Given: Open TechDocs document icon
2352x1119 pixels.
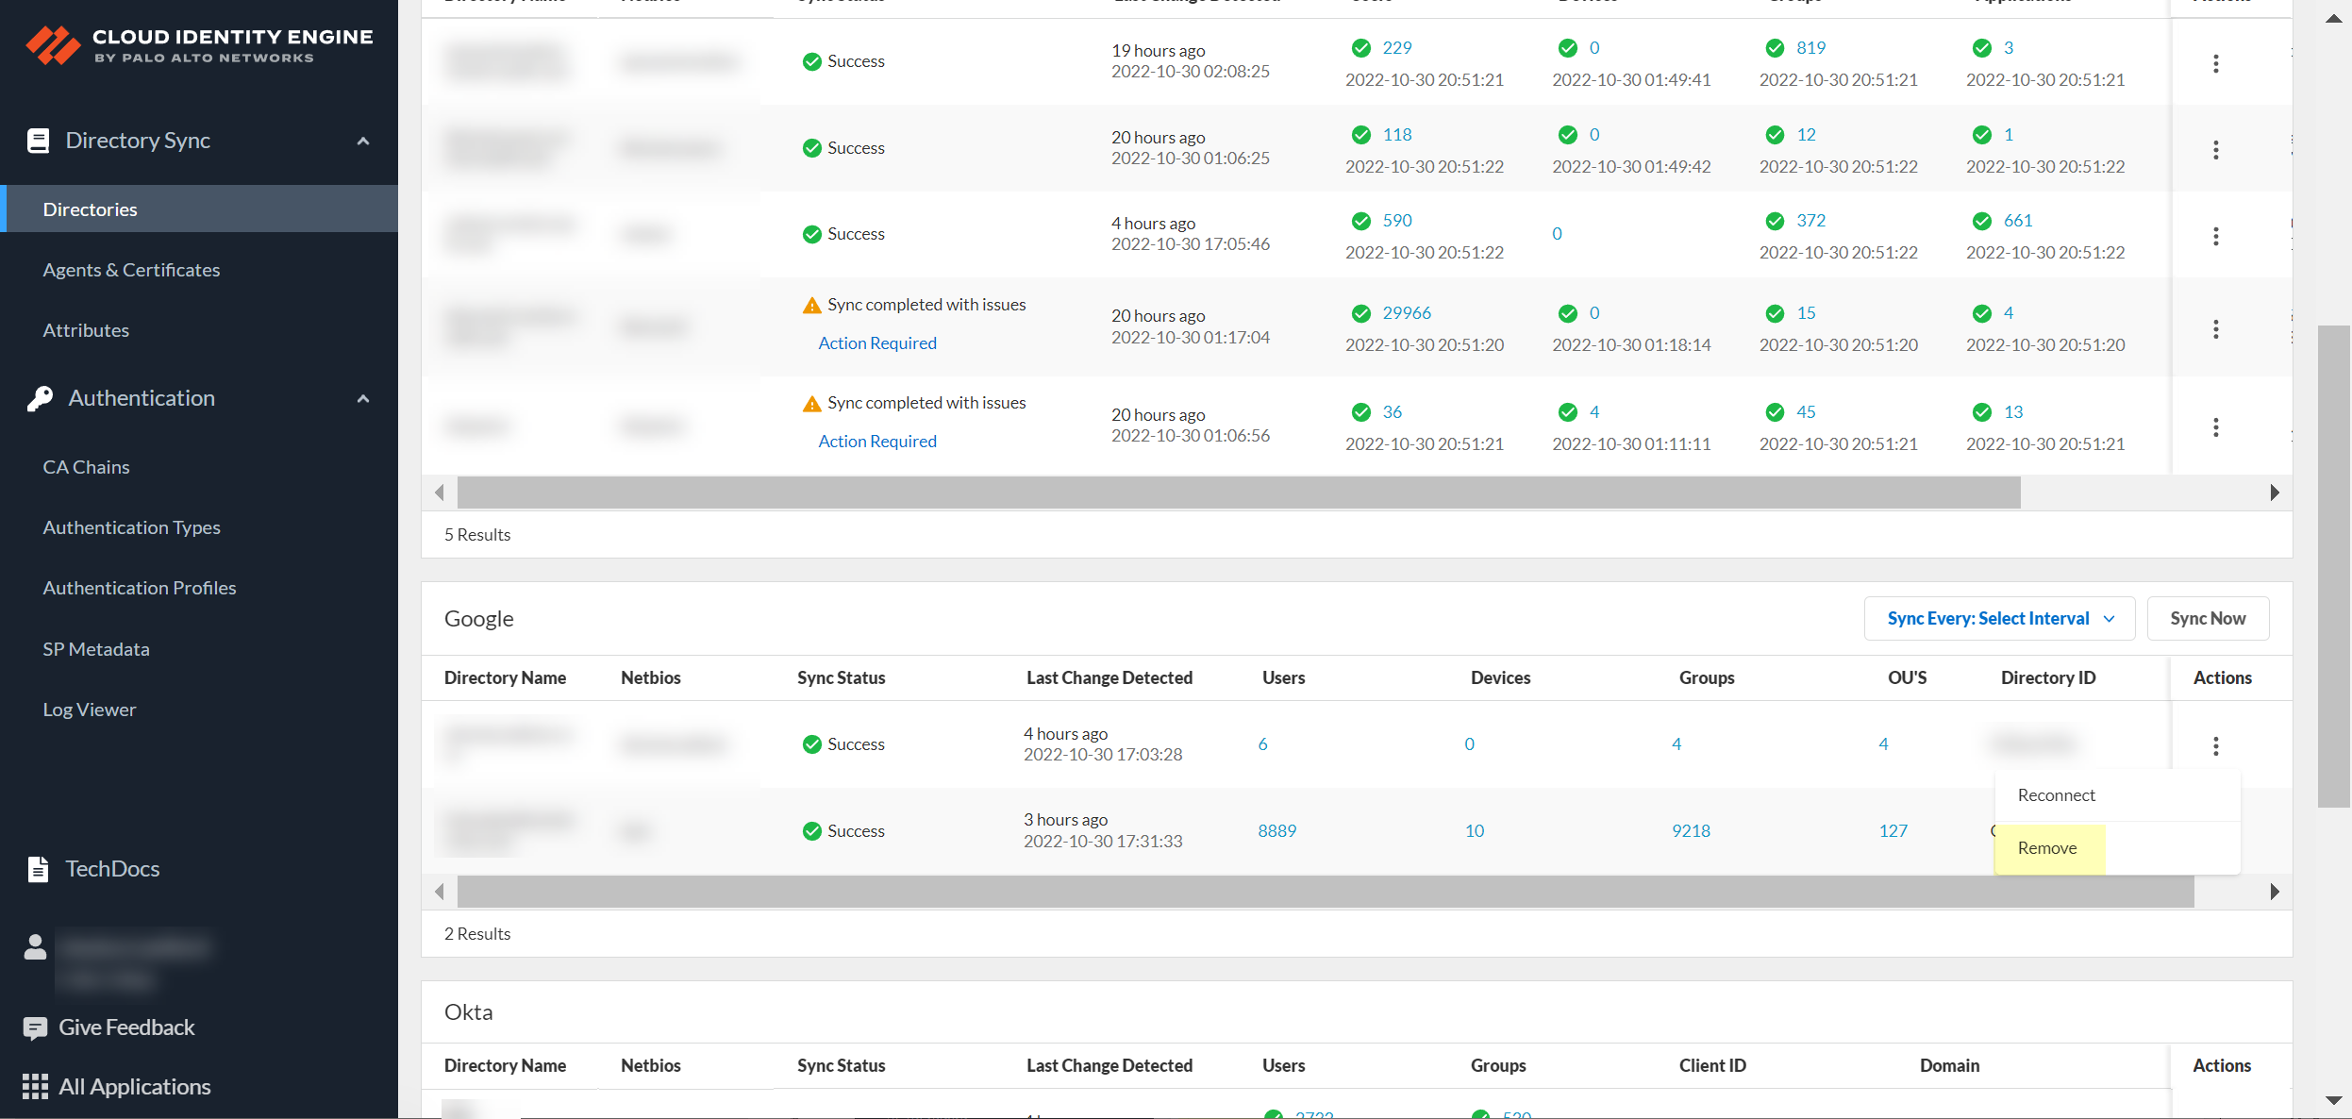Looking at the screenshot, I should pyautogui.click(x=38, y=869).
